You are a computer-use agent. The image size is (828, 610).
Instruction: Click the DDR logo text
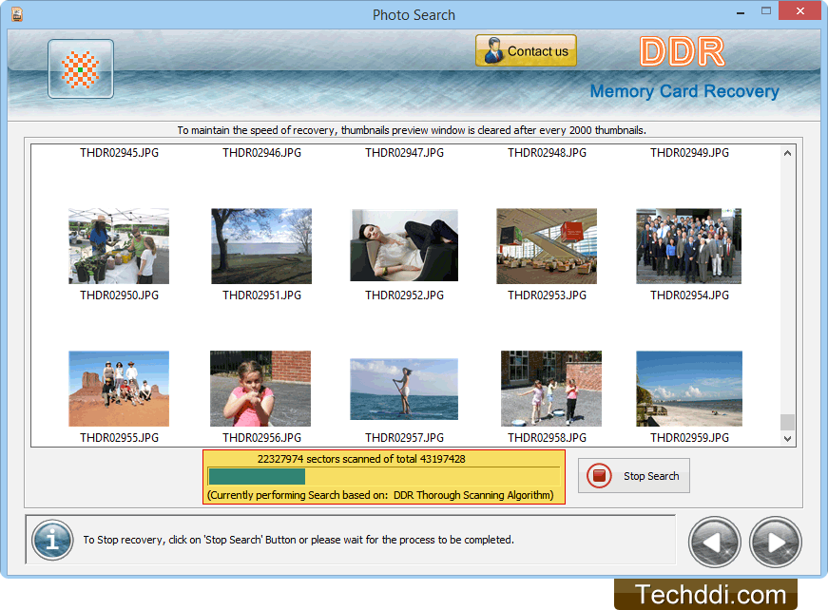click(682, 52)
